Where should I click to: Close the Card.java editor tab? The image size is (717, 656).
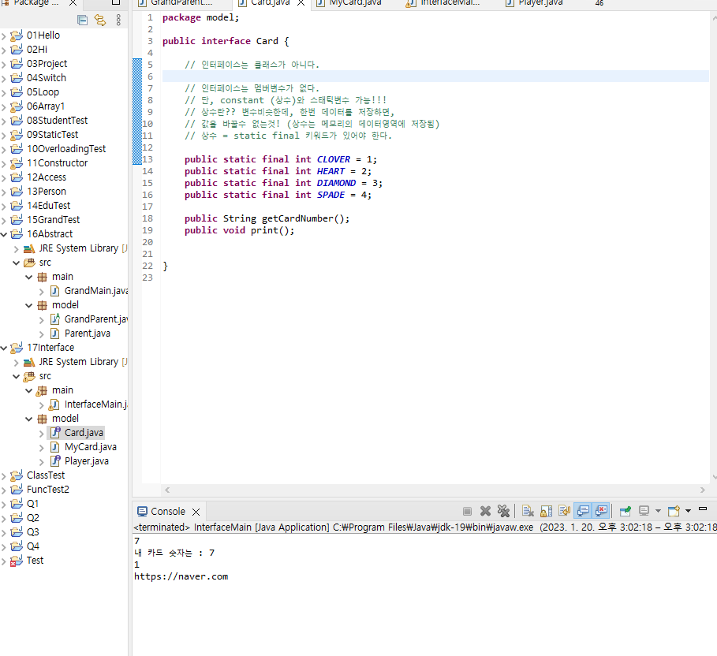click(301, 3)
